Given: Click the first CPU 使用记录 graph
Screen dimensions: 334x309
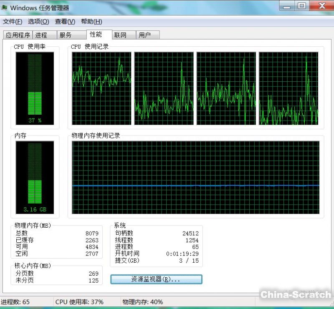Looking at the screenshot, I should (101, 88).
